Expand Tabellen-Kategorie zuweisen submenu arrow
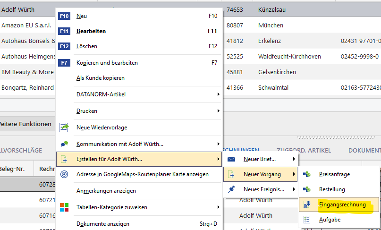 tap(219, 207)
